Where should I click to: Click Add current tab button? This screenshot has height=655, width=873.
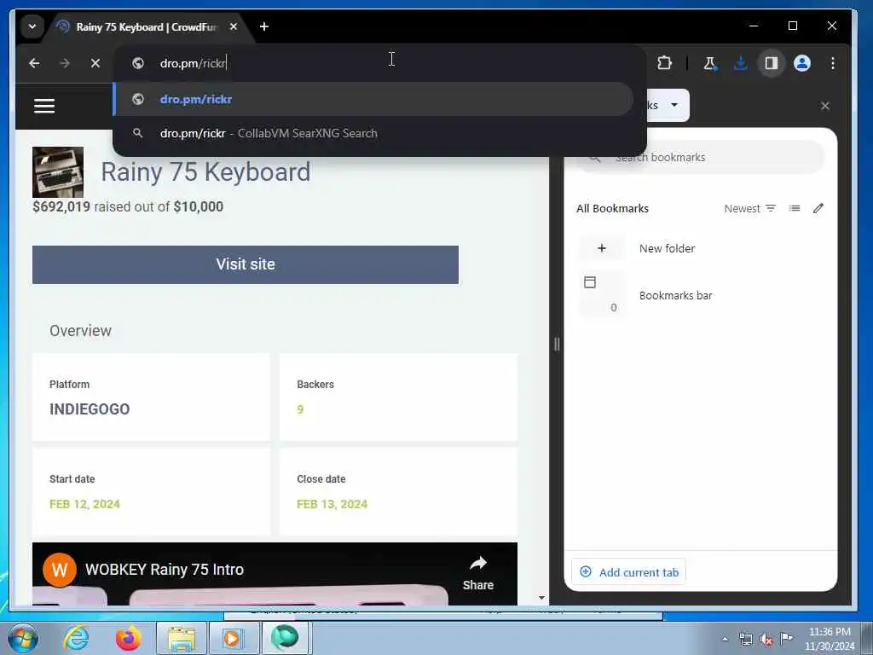(x=629, y=572)
